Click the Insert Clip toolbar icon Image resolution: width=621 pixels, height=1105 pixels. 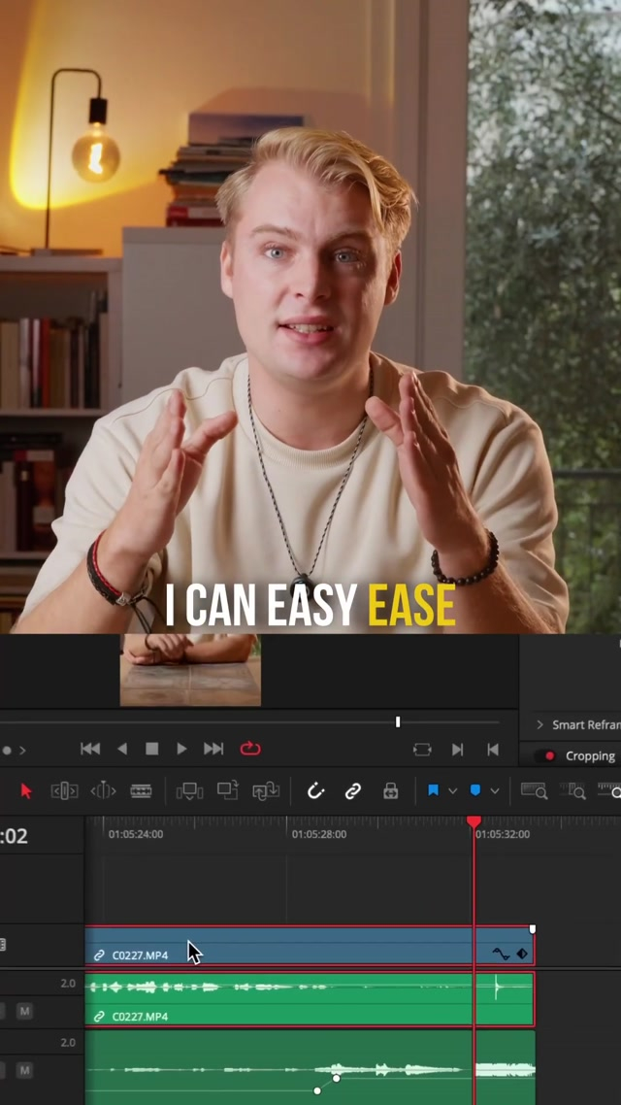[189, 790]
